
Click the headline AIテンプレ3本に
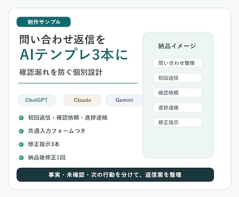[x=74, y=55]
